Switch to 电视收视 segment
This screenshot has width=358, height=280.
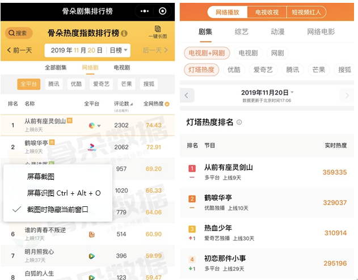coord(267,12)
